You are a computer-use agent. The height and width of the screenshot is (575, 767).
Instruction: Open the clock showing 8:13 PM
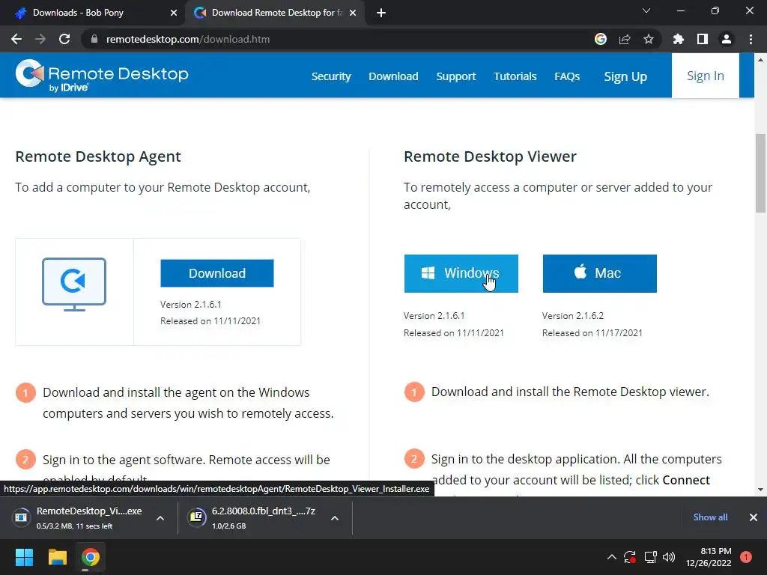709,557
